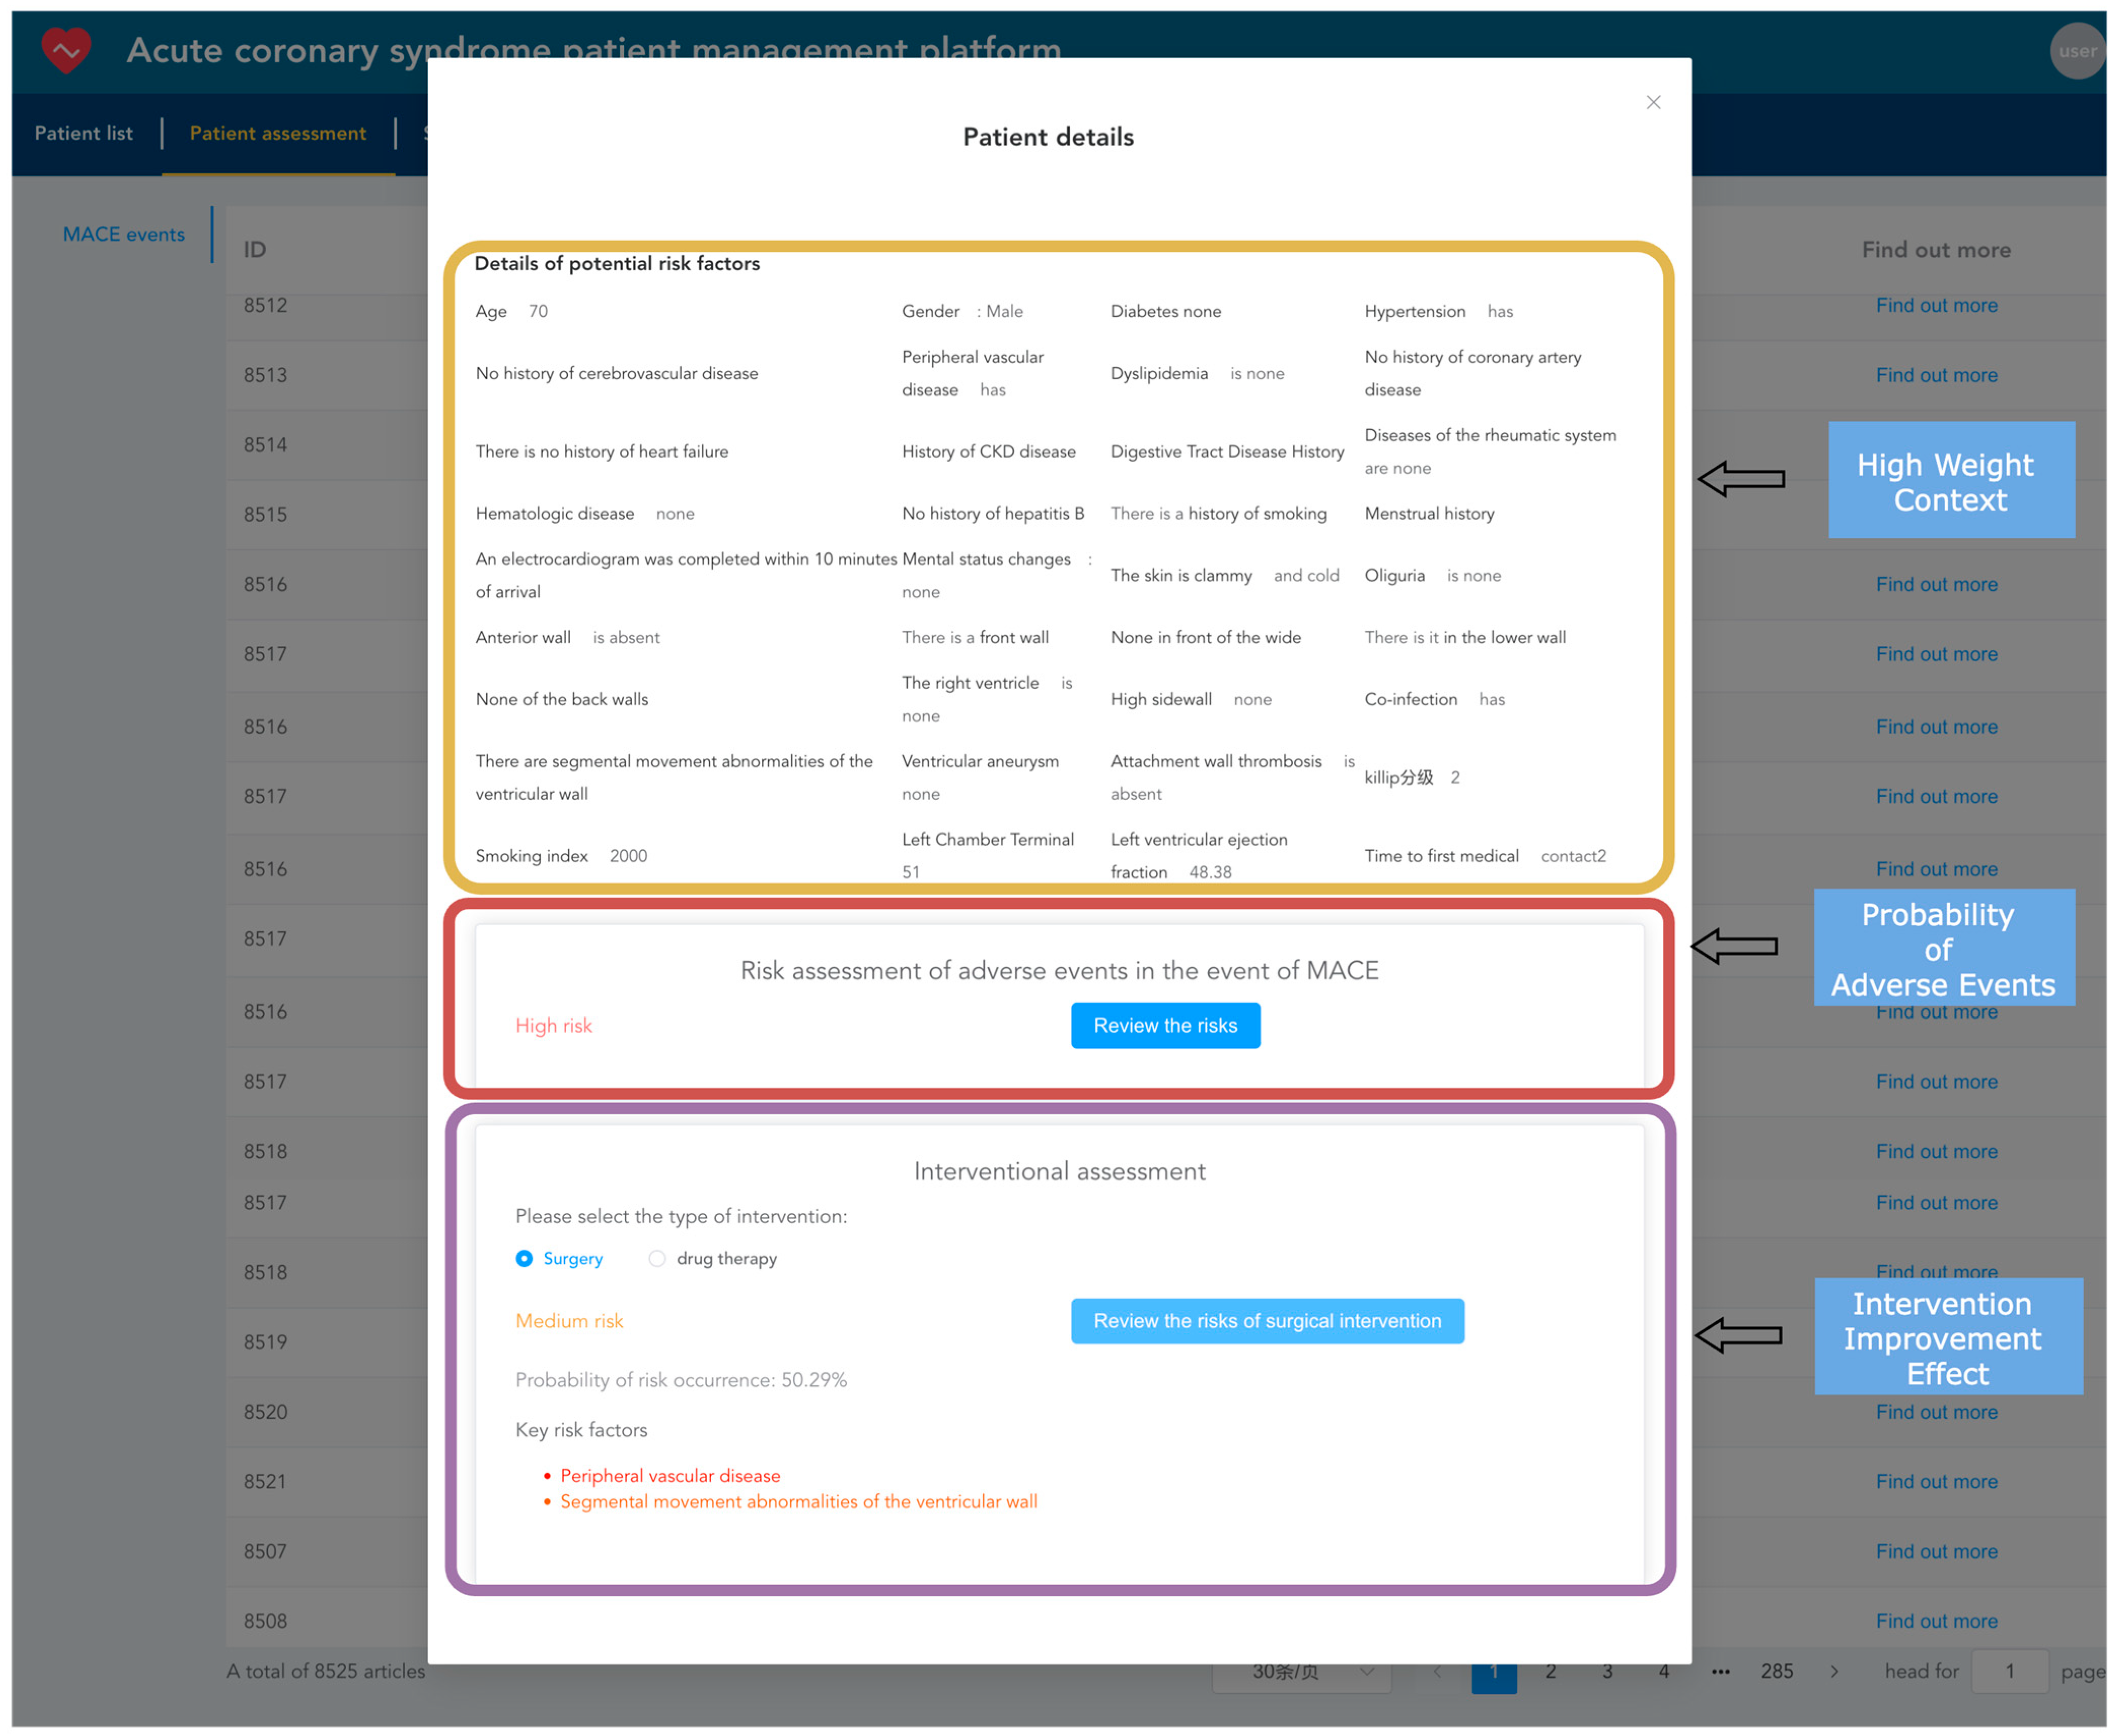Open the Patient list tab
The height and width of the screenshot is (1736, 2118).
83,133
